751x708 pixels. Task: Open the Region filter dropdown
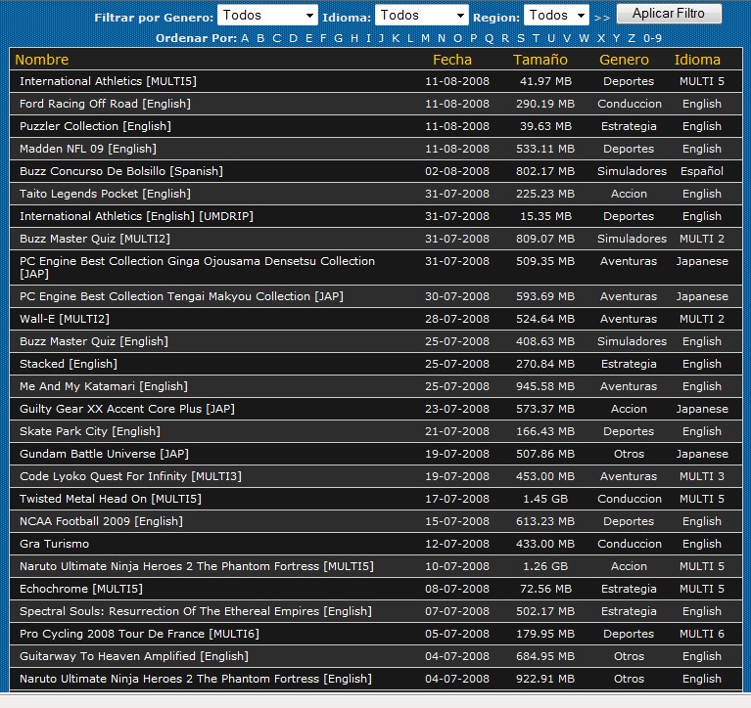tap(556, 16)
